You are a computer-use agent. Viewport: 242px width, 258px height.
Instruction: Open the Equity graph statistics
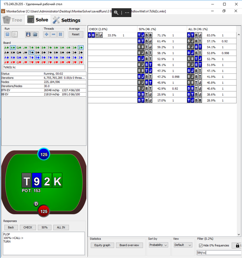pyautogui.click(x=102, y=245)
